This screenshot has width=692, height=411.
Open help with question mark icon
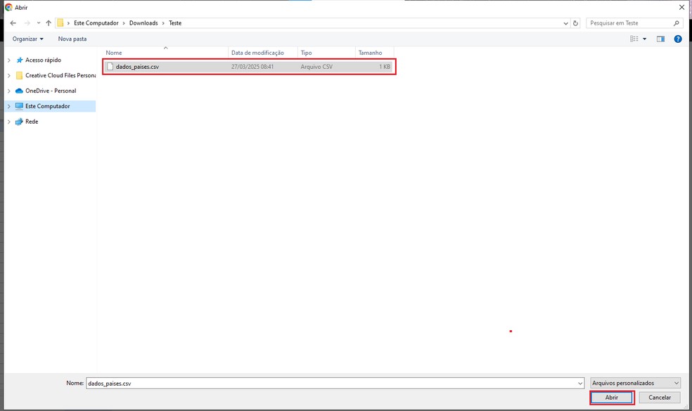pyautogui.click(x=678, y=39)
